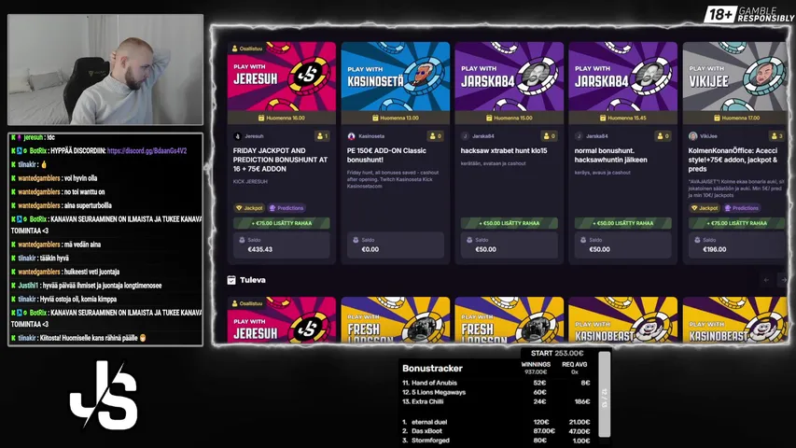Click the Saldo €0.00 box
This screenshot has width=796, height=448.
pyautogui.click(x=395, y=245)
